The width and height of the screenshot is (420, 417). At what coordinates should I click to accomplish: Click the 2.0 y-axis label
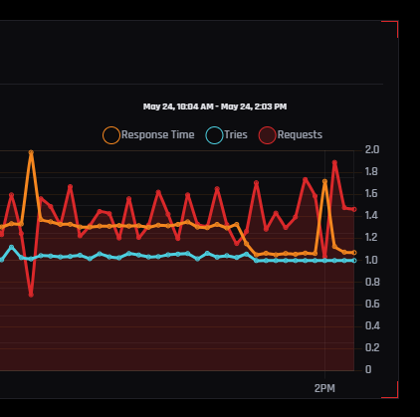372,149
